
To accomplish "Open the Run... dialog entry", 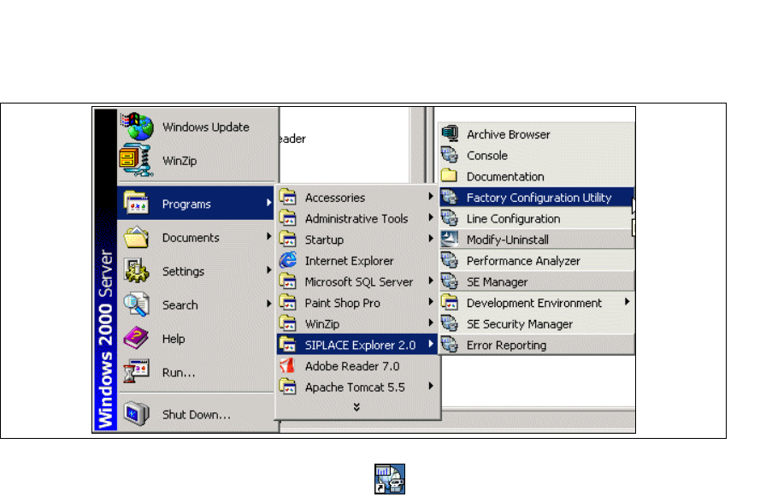I will (x=197, y=372).
